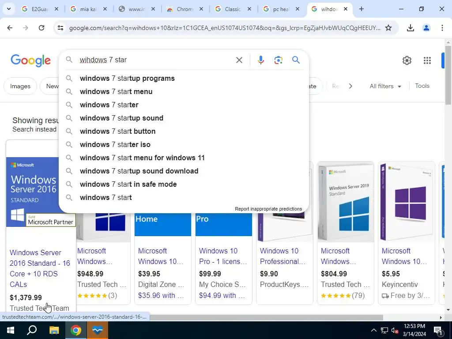Expand the All filters dropdown

385,86
